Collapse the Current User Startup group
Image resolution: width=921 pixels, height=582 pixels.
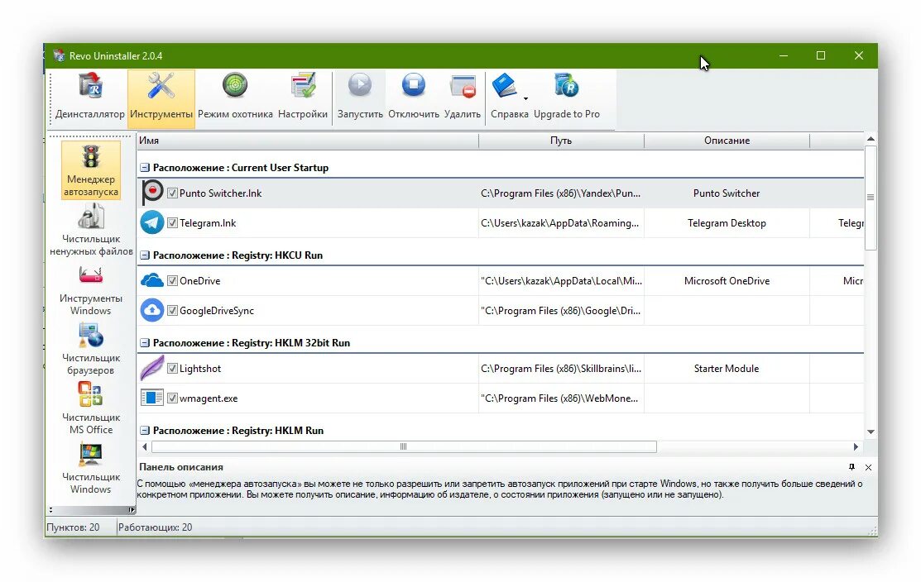click(145, 168)
